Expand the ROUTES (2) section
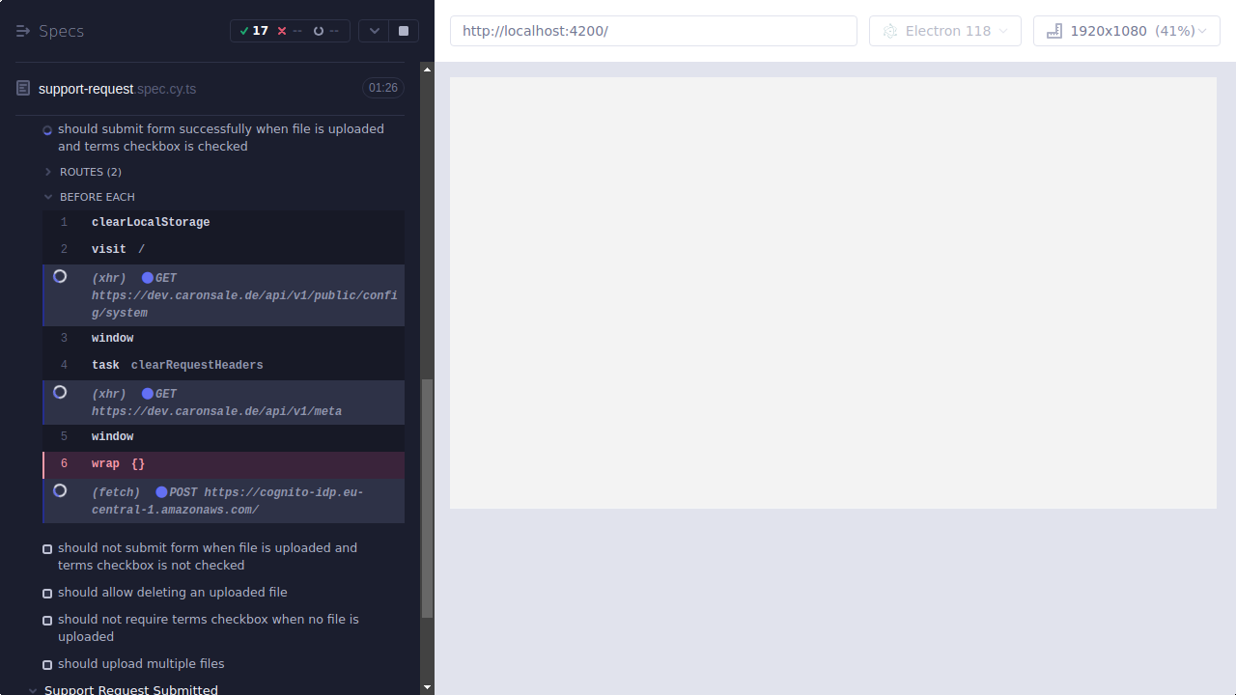Viewport: 1236px width, 695px height. [46, 171]
